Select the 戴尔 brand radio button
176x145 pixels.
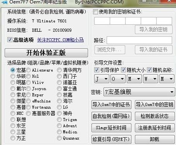[x=13, y=89]
